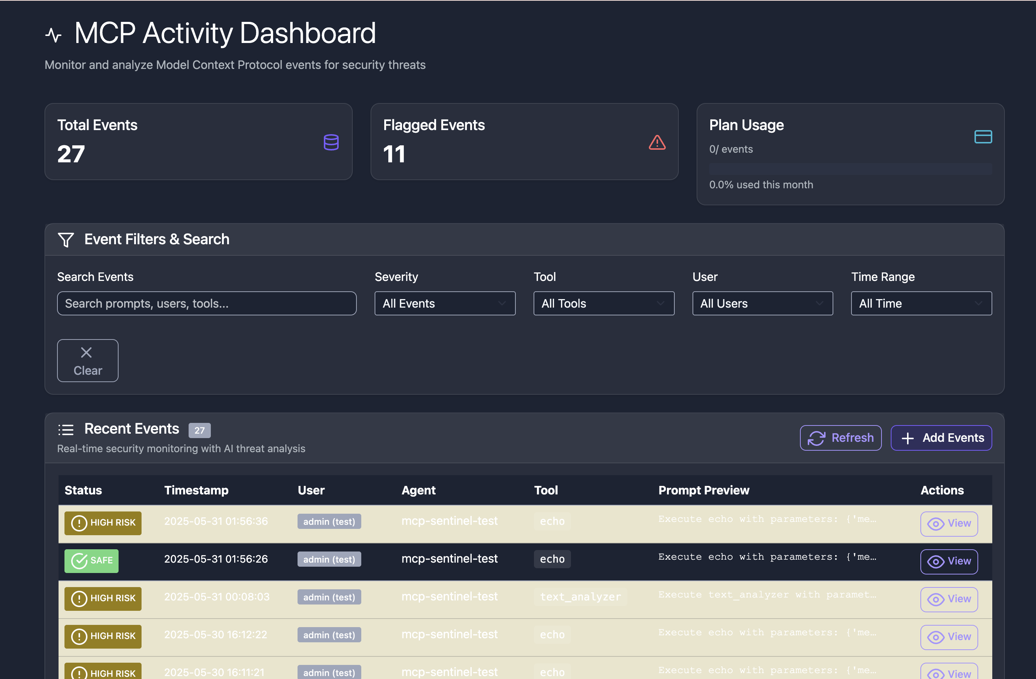The width and height of the screenshot is (1036, 679).
Task: Click the admin (test) tag in 01:56:26 row
Action: pos(329,559)
